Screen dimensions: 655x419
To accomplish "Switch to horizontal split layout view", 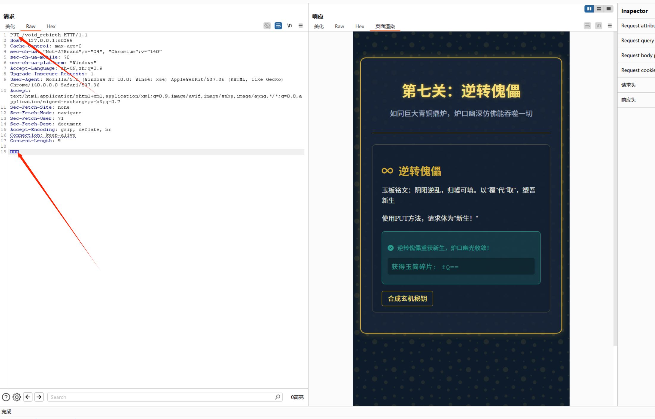I will 599,9.
